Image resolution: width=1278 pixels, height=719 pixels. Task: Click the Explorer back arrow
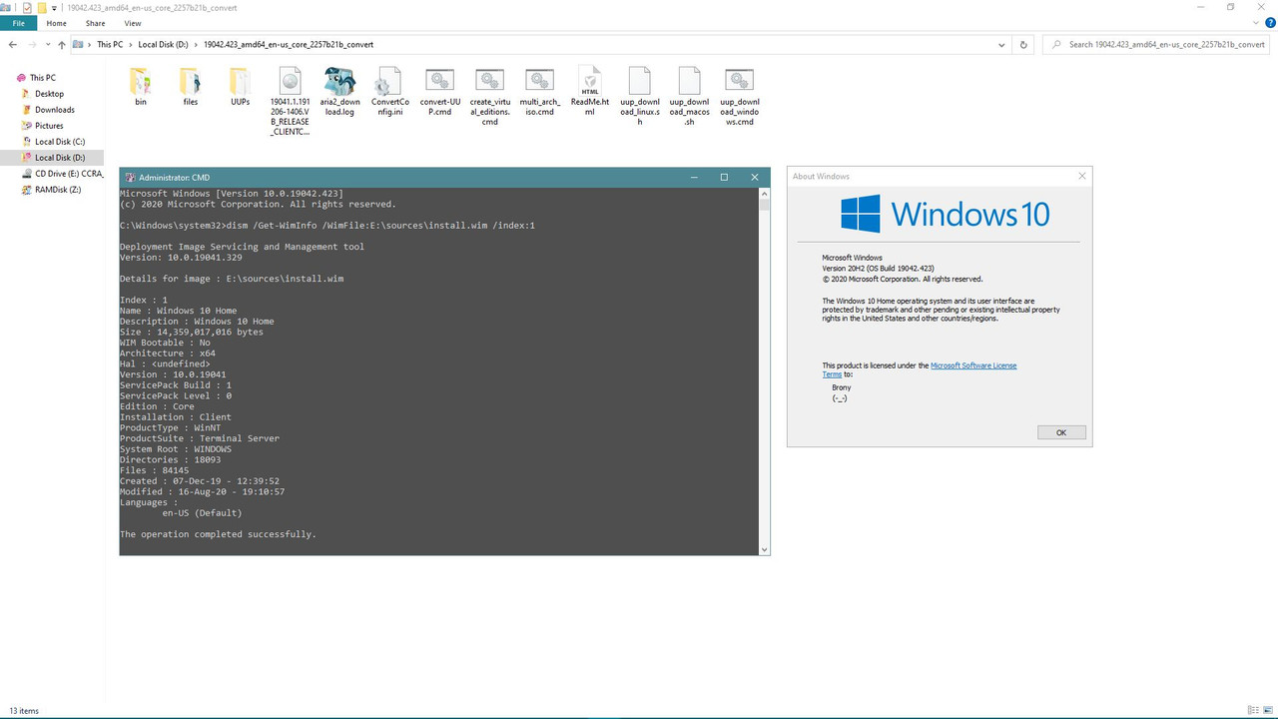pyautogui.click(x=12, y=45)
